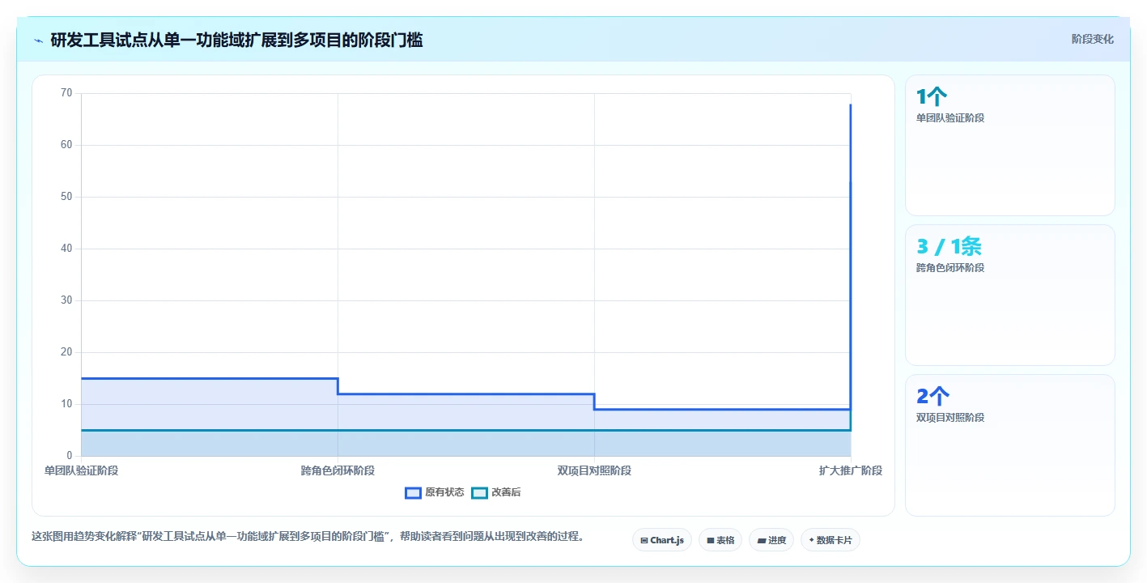Click the spike peak of the 原有状态 line
This screenshot has height=583, width=1147.
coord(851,104)
